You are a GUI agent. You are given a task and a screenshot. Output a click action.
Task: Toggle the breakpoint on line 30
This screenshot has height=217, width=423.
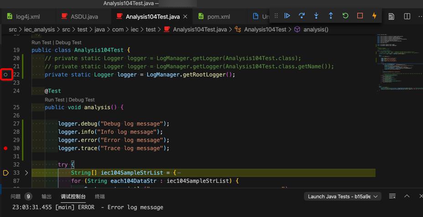6,148
